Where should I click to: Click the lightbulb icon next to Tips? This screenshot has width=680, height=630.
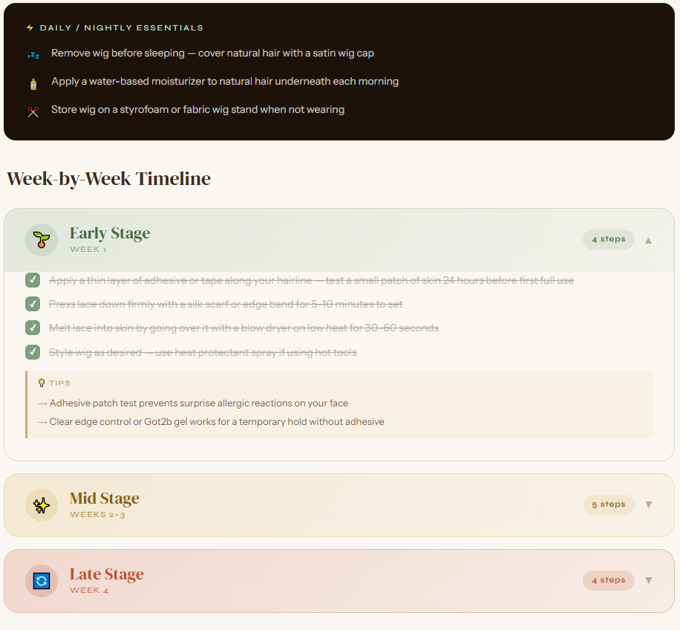coord(42,383)
